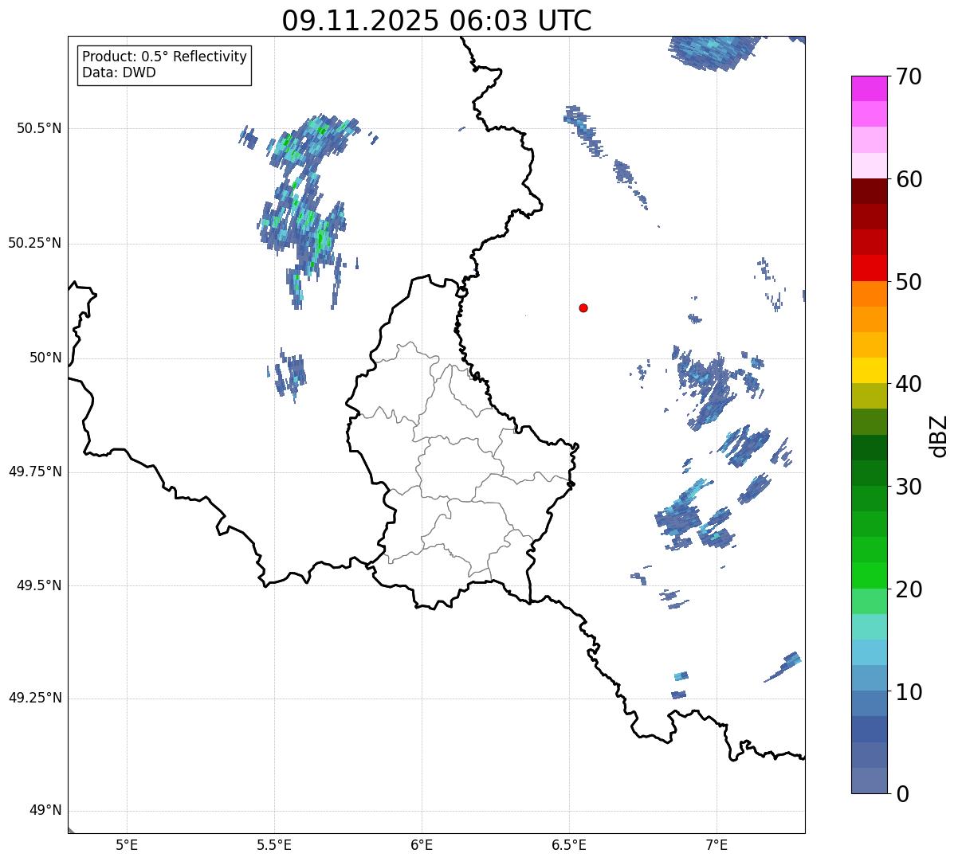Click the bright green colorbar swatch above 20
958x861 pixels.
tap(869, 575)
